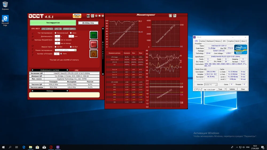Click the PayPal Donate button in OCCT
This screenshot has width=267, height=150.
(x=77, y=16)
